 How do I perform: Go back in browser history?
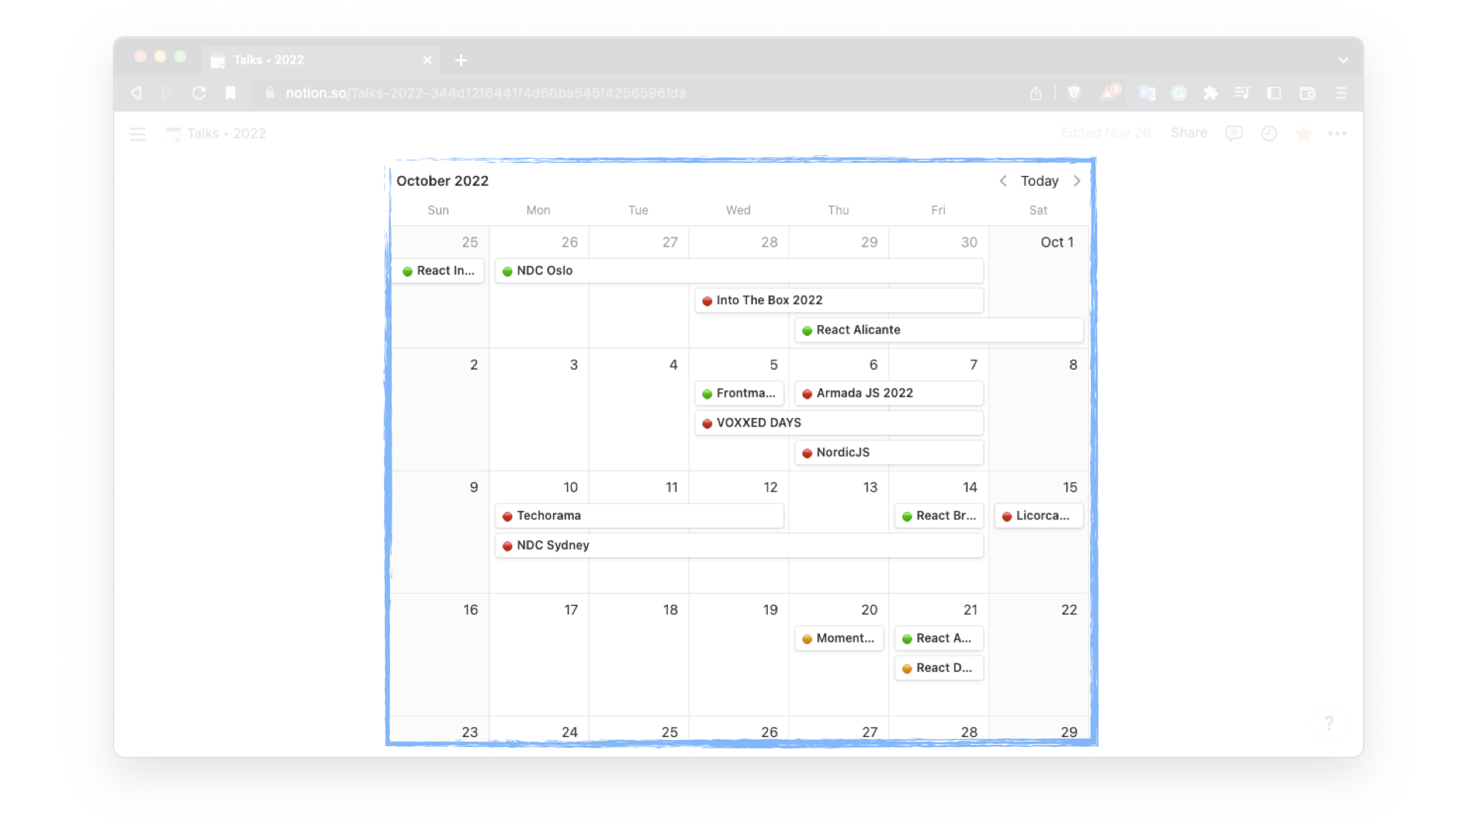[136, 93]
